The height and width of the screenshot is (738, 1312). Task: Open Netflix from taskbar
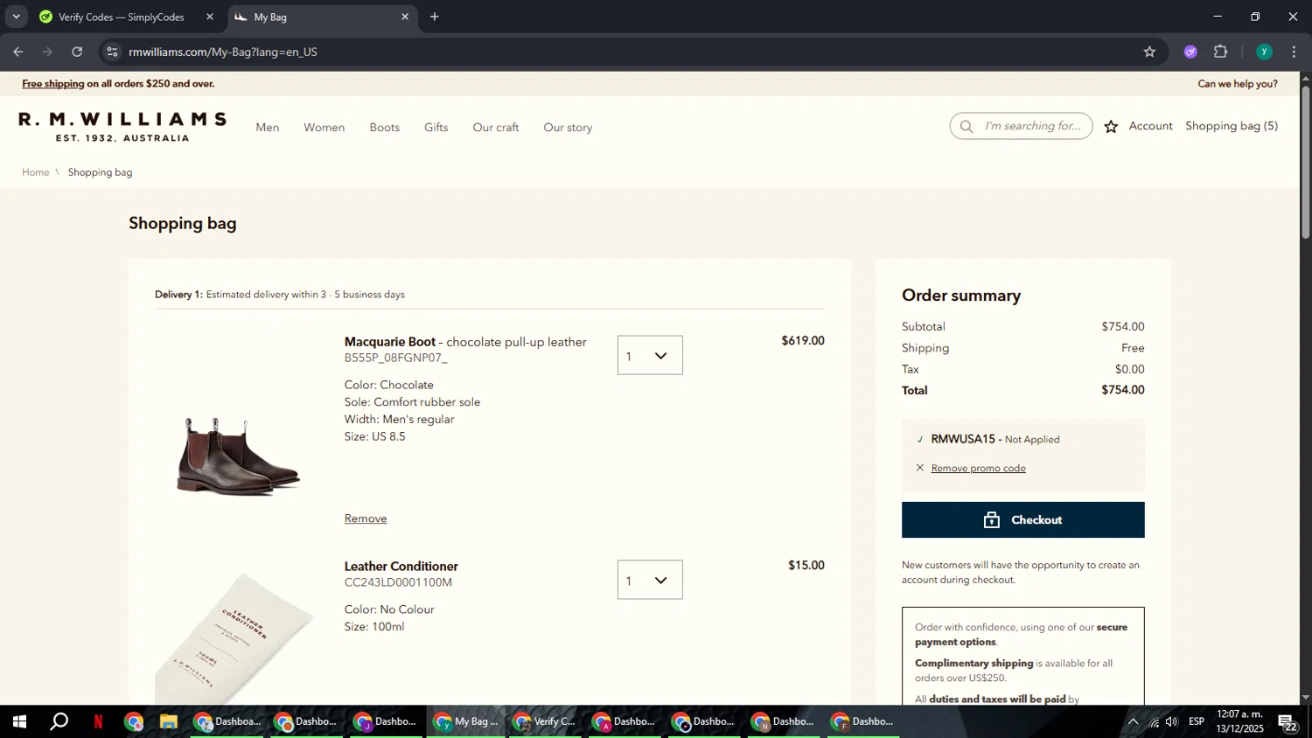coord(98,722)
